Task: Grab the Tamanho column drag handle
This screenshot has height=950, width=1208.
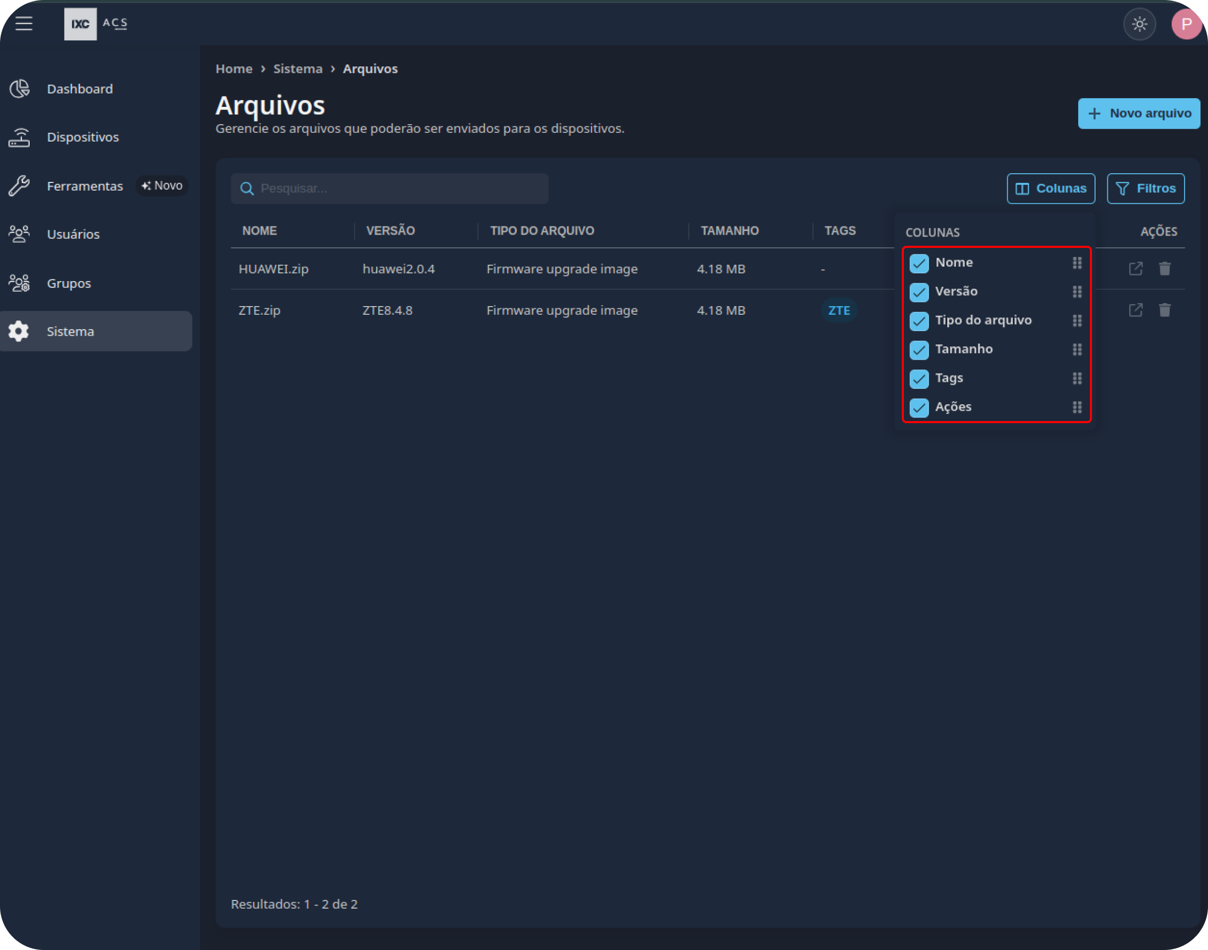Action: pyautogui.click(x=1077, y=350)
